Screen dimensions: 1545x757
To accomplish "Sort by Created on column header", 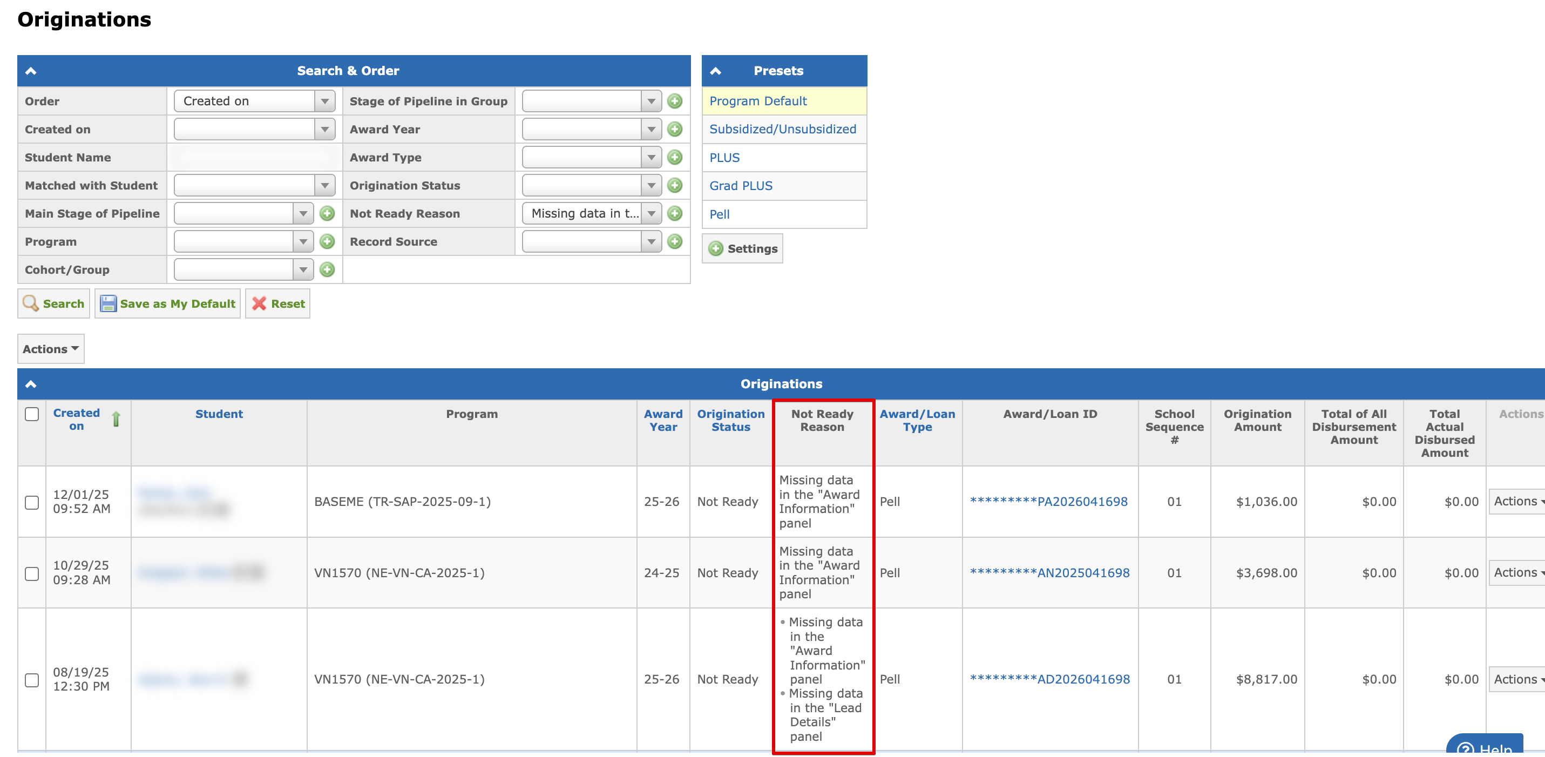I will click(x=76, y=420).
